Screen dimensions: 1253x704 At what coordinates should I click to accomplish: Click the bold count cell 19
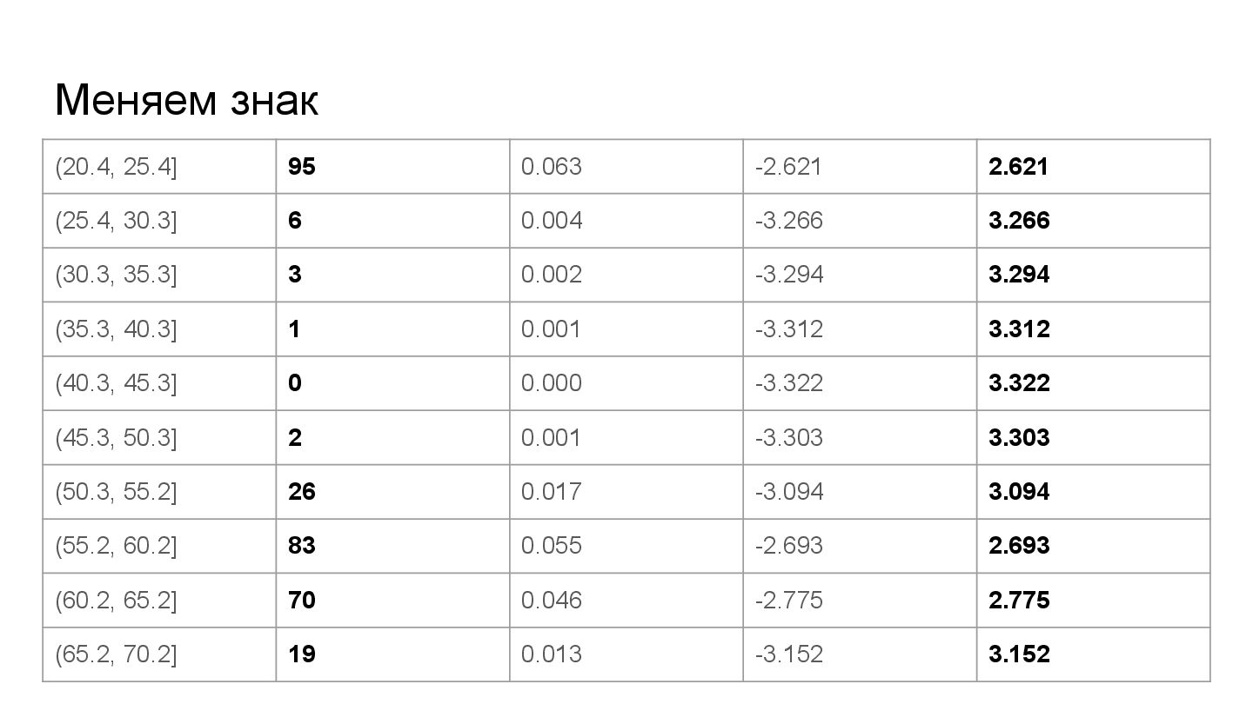(392, 654)
